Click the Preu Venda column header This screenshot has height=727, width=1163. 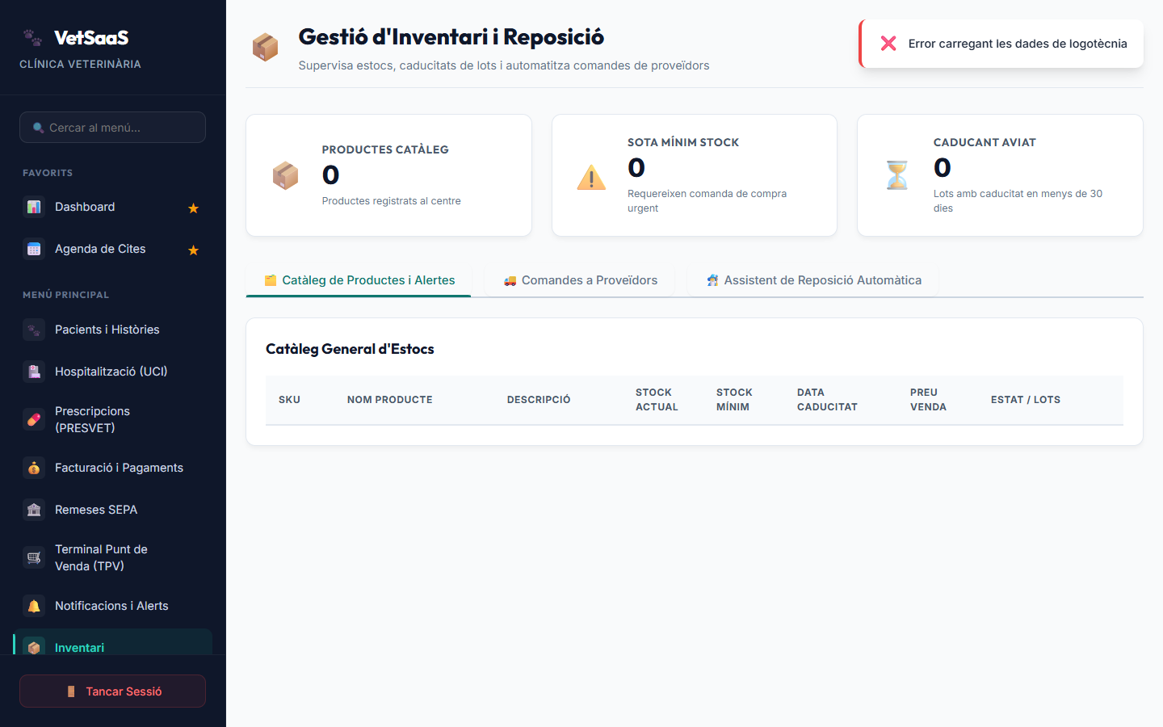tap(928, 400)
